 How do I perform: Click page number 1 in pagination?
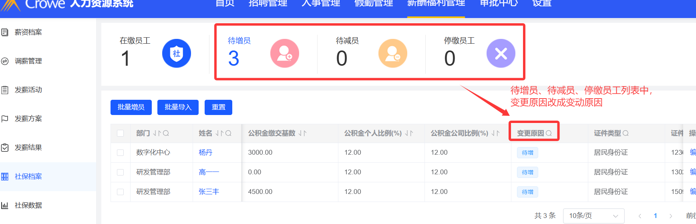click(656, 216)
